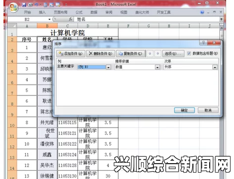Viewport: 234px width, 179px height.
Task: Move sort condition up arrow
Action: click(x=150, y=53)
